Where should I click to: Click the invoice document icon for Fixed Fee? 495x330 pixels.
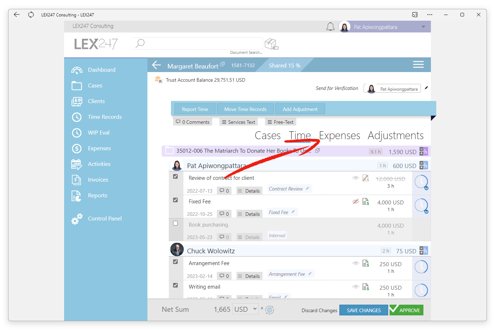click(366, 202)
